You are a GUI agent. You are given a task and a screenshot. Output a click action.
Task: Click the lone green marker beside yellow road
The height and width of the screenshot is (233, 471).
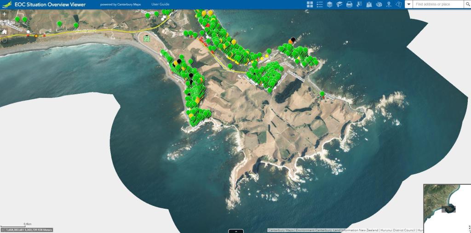230,66
